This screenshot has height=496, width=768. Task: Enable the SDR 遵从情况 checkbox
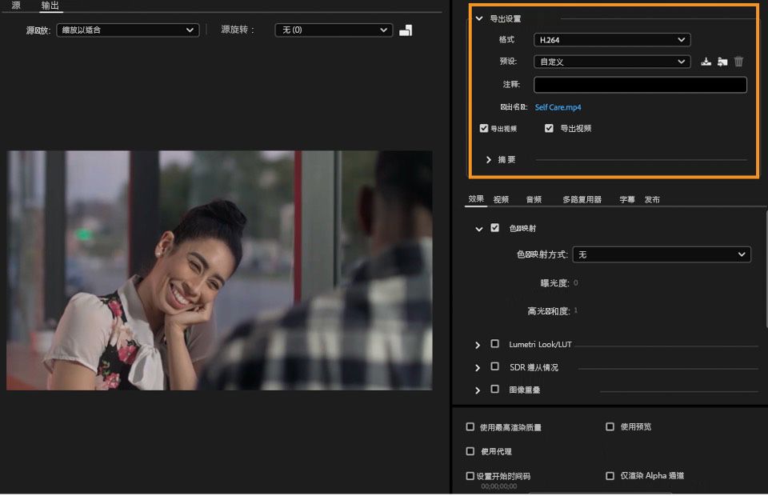tap(494, 366)
